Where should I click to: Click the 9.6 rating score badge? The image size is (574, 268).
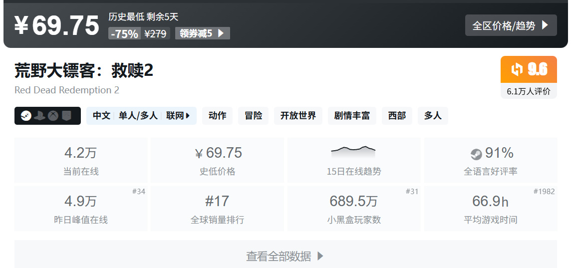(x=529, y=69)
